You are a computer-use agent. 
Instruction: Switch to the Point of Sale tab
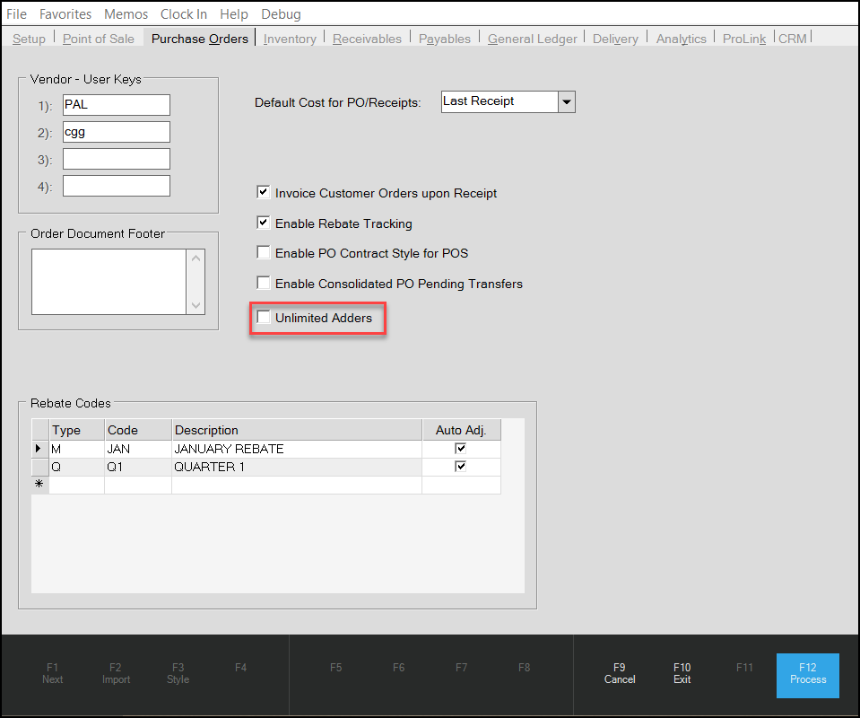[98, 39]
